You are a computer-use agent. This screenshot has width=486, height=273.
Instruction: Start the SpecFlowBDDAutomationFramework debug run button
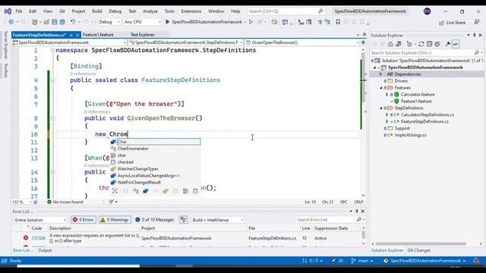click(204, 22)
